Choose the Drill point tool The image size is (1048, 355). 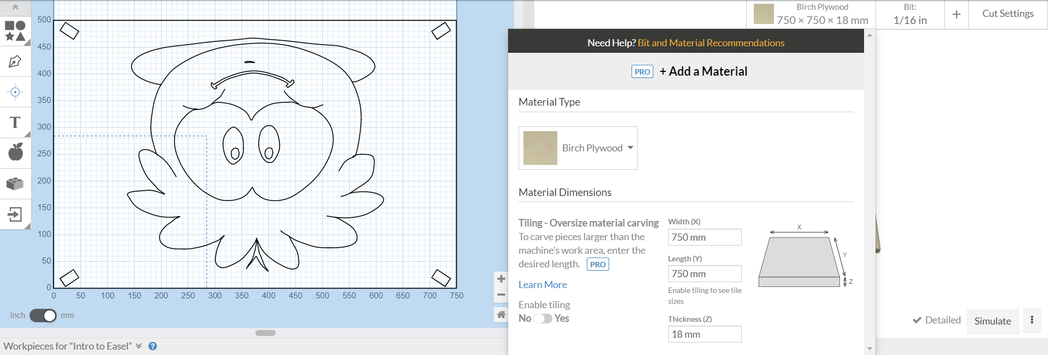pos(15,92)
